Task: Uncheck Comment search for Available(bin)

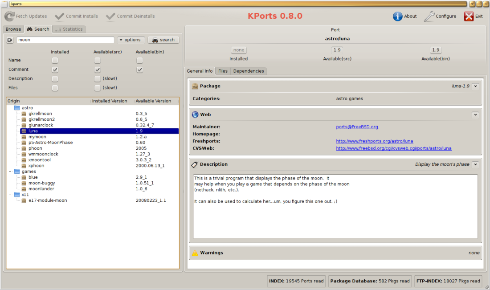Action: pos(140,69)
